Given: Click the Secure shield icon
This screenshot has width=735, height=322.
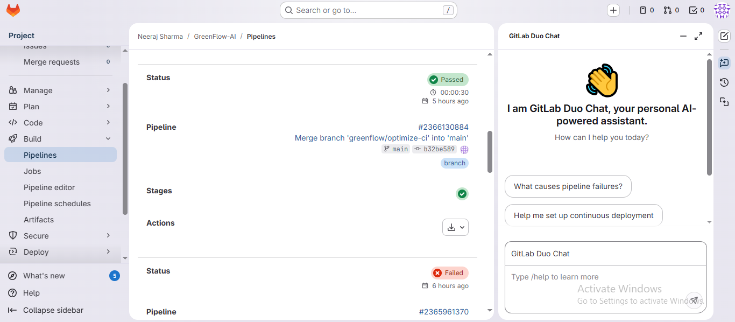Looking at the screenshot, I should pos(13,236).
